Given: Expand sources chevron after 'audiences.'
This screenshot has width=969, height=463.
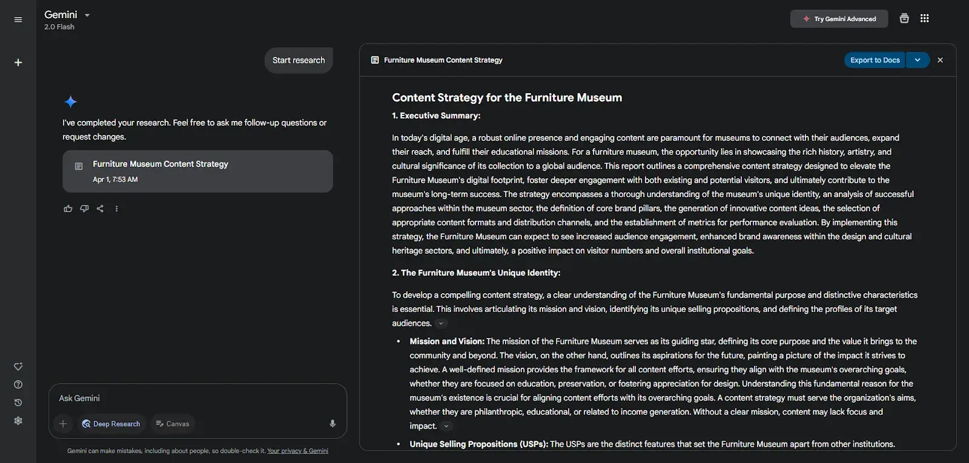Looking at the screenshot, I should coord(441,323).
